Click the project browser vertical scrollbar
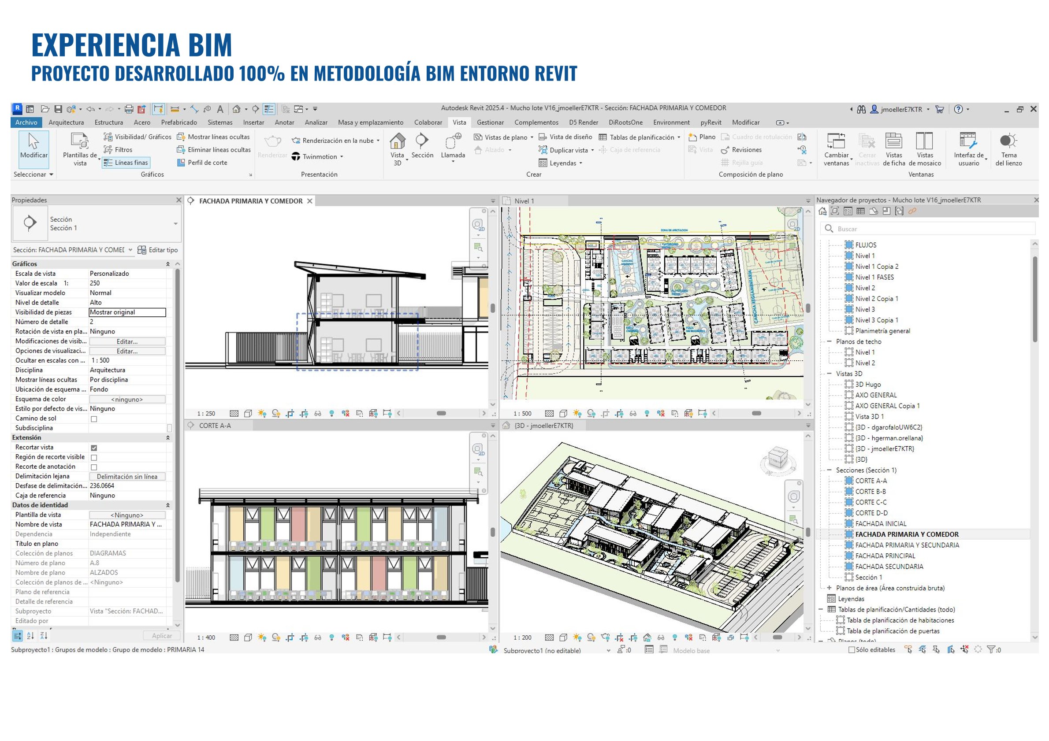The image size is (1049, 741). click(x=1035, y=299)
